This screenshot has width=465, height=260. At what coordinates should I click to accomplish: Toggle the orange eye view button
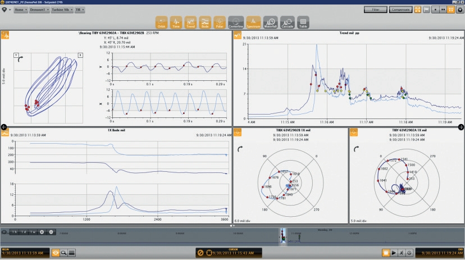tap(56, 253)
